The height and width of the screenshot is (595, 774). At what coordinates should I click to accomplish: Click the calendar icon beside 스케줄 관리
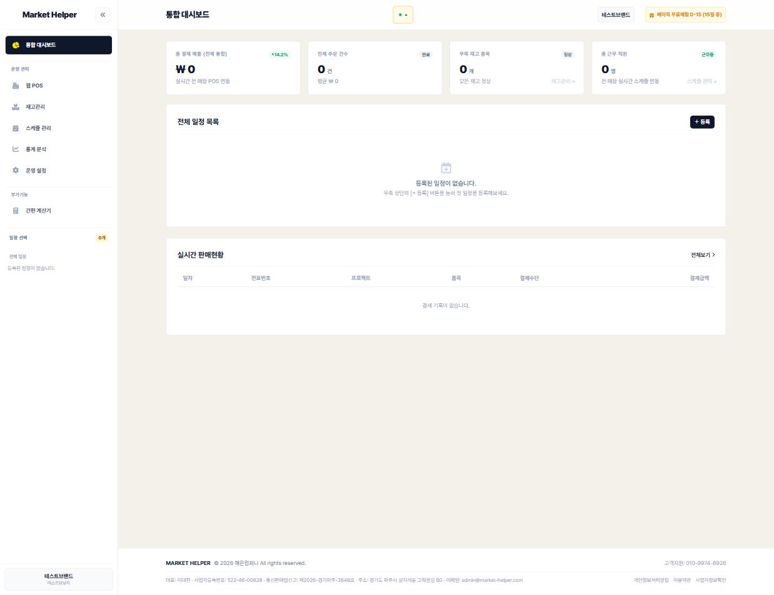[x=16, y=128]
